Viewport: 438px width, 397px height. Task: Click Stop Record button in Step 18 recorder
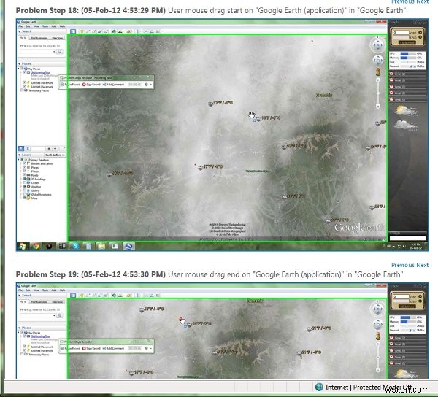[91, 85]
